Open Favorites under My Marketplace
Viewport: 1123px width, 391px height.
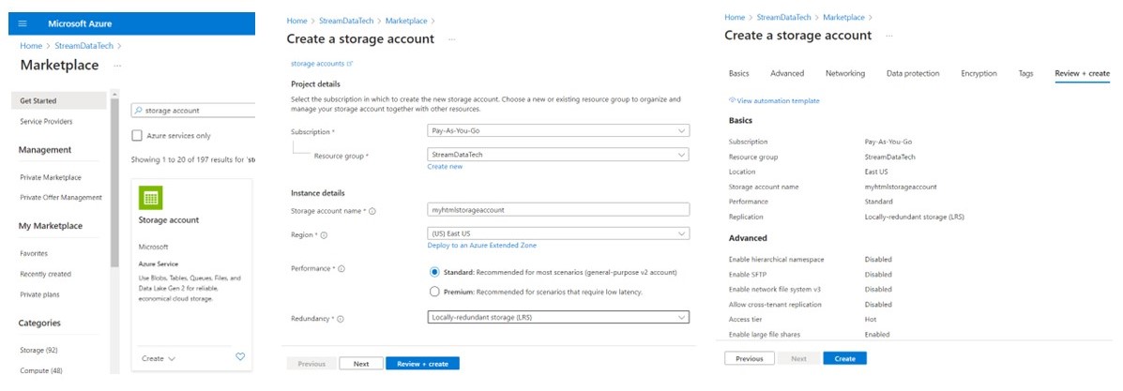(35, 253)
